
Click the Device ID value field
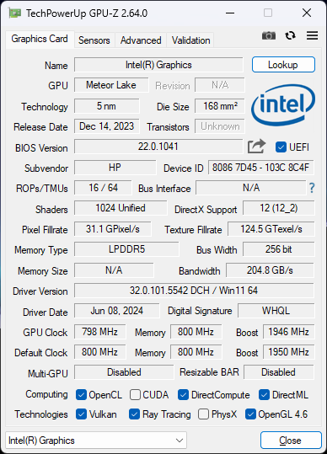click(x=260, y=168)
